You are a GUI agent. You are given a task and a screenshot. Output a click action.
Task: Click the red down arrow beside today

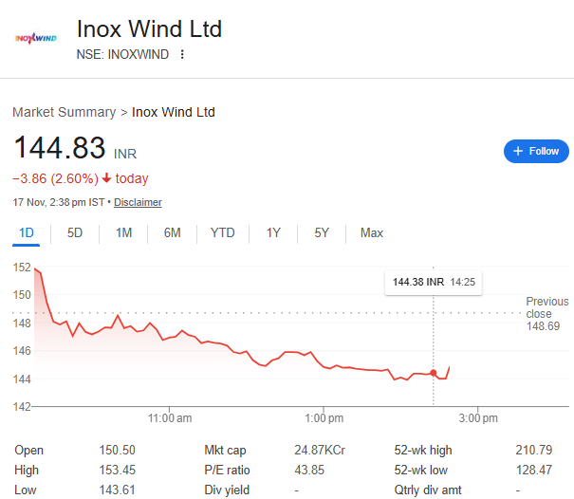coord(107,178)
